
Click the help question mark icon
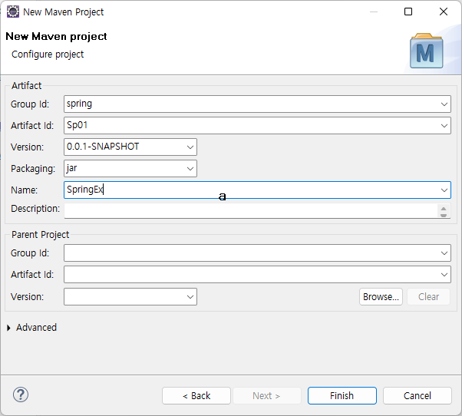21,395
